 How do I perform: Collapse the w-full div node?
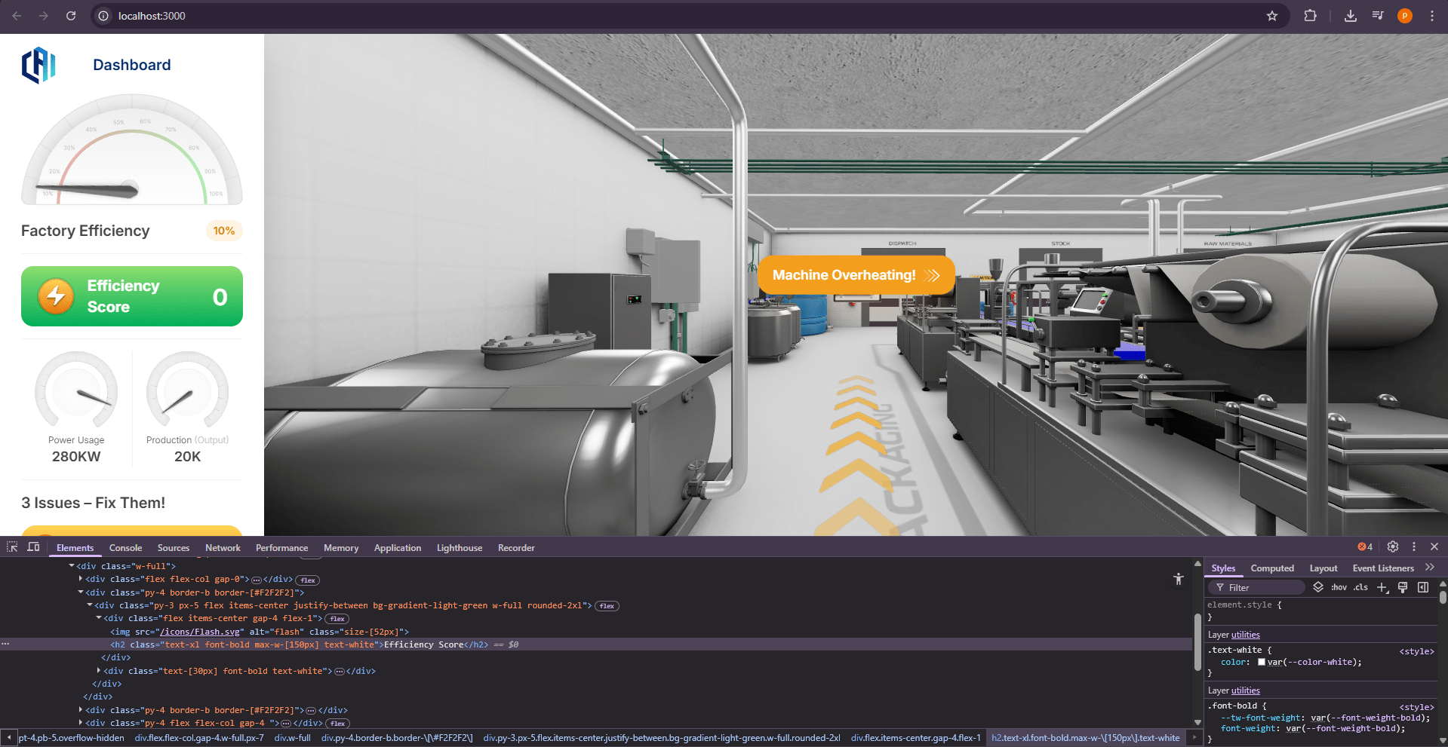[x=72, y=566]
